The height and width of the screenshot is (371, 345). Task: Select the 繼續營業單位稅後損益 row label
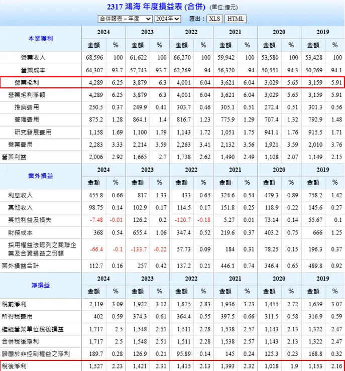(33, 329)
